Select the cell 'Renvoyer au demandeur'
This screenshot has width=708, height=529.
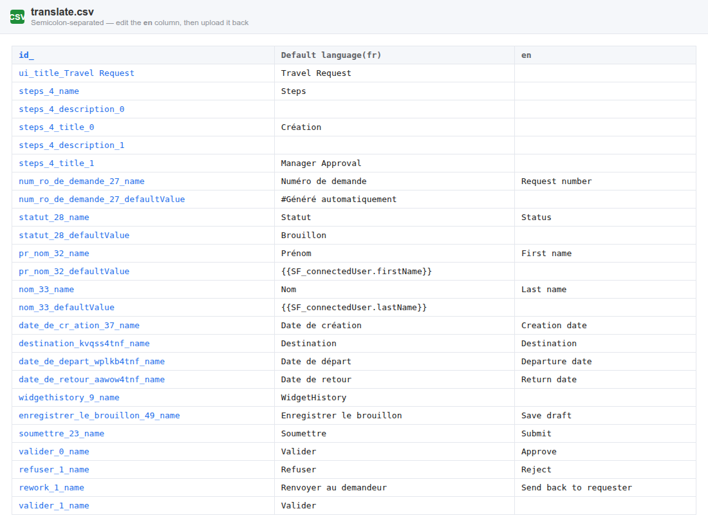coord(394,488)
